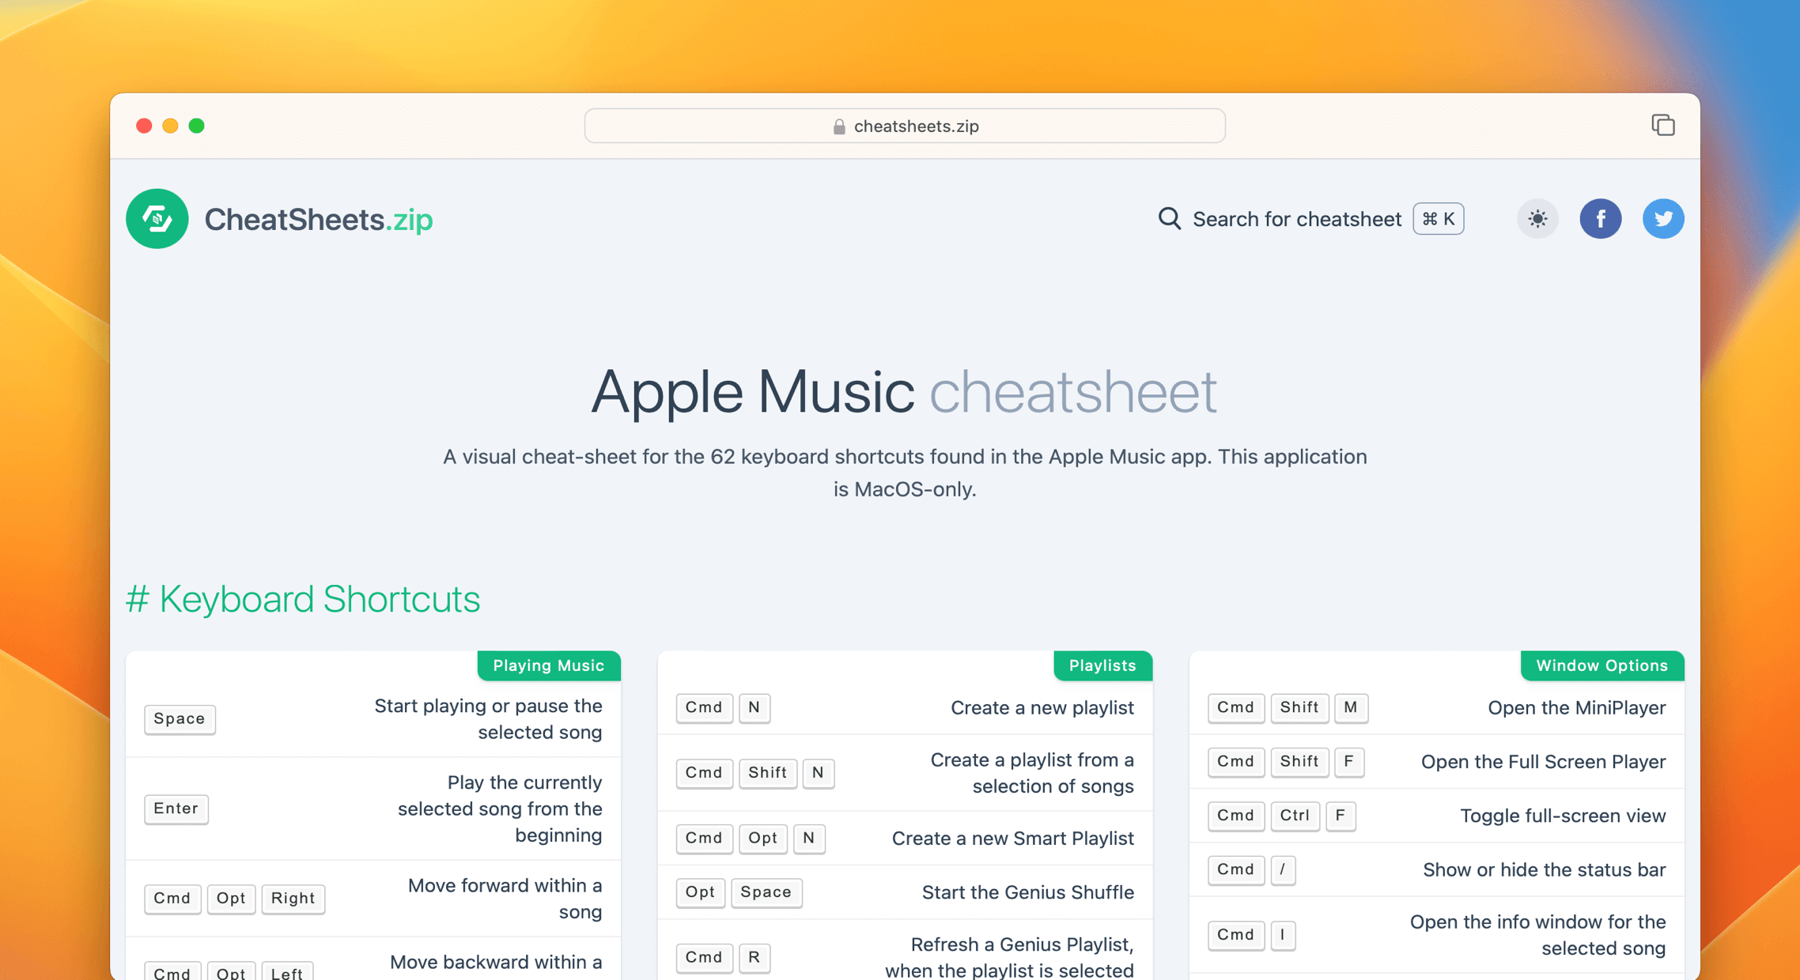Click the tab overview icon at top right
1800x980 pixels.
1664,126
